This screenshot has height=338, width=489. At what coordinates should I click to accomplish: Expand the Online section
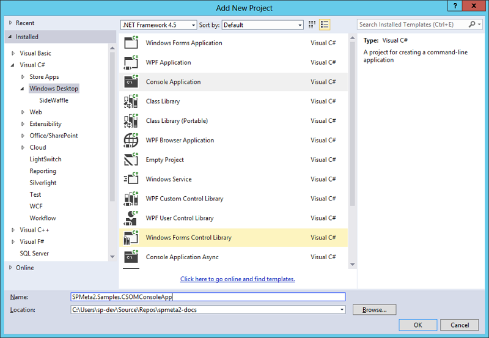click(10, 268)
